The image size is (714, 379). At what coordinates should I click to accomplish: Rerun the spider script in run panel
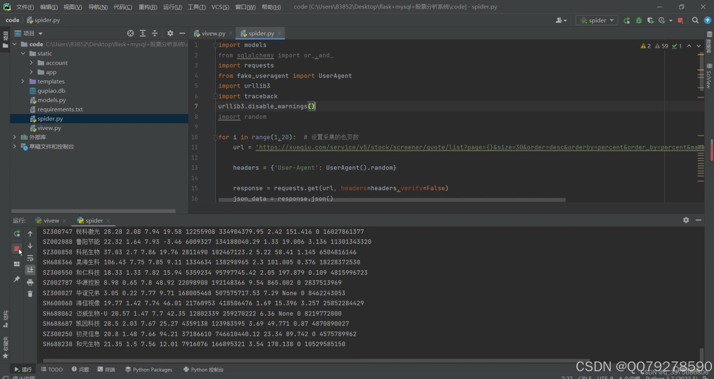pos(16,234)
